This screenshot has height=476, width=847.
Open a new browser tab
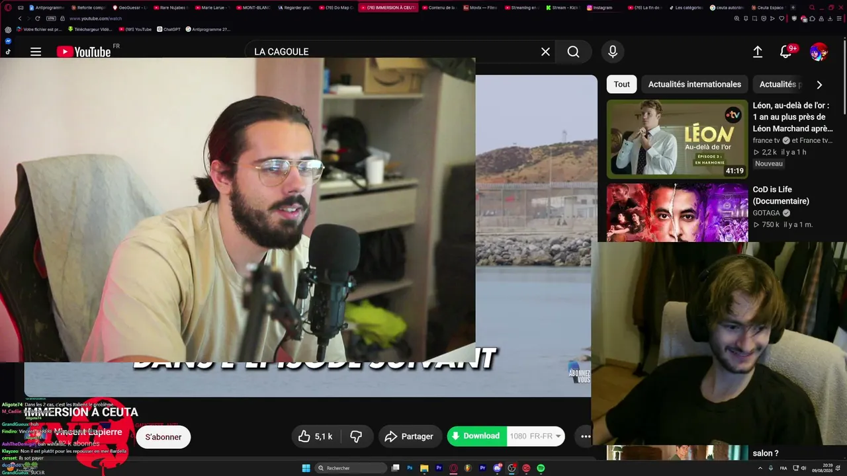793,8
